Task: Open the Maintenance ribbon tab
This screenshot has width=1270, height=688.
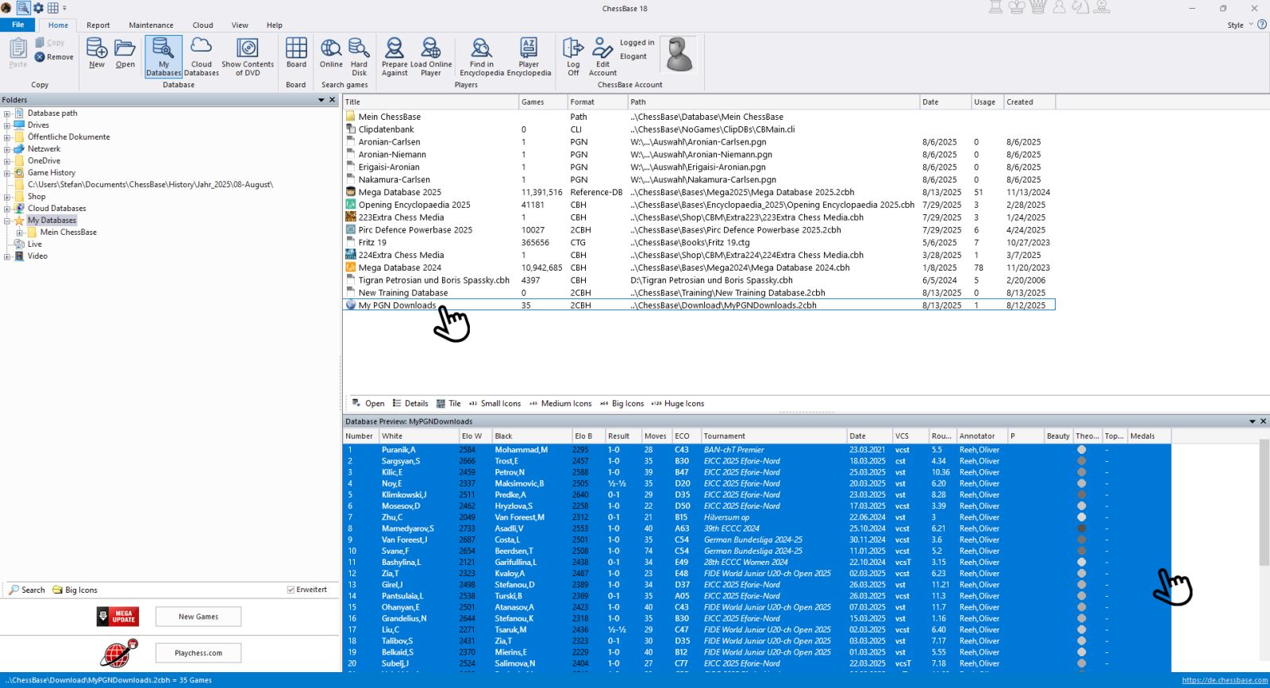Action: coord(151,25)
